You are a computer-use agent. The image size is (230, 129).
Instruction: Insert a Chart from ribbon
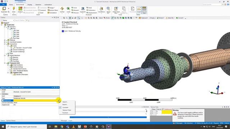pyautogui.click(x=41, y=13)
